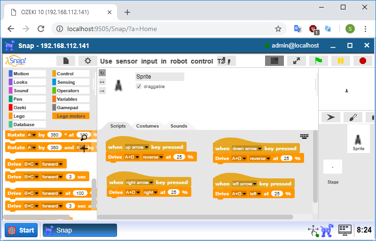376x241 pixels.
Task: Open the Variables palette category
Action: point(71,99)
